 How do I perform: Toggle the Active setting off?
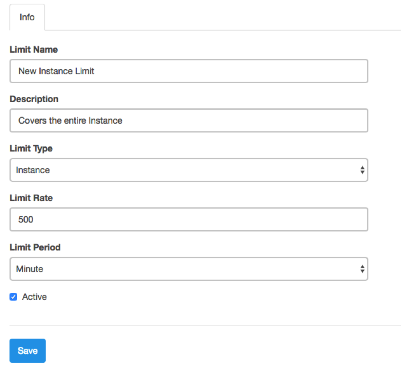click(x=13, y=296)
